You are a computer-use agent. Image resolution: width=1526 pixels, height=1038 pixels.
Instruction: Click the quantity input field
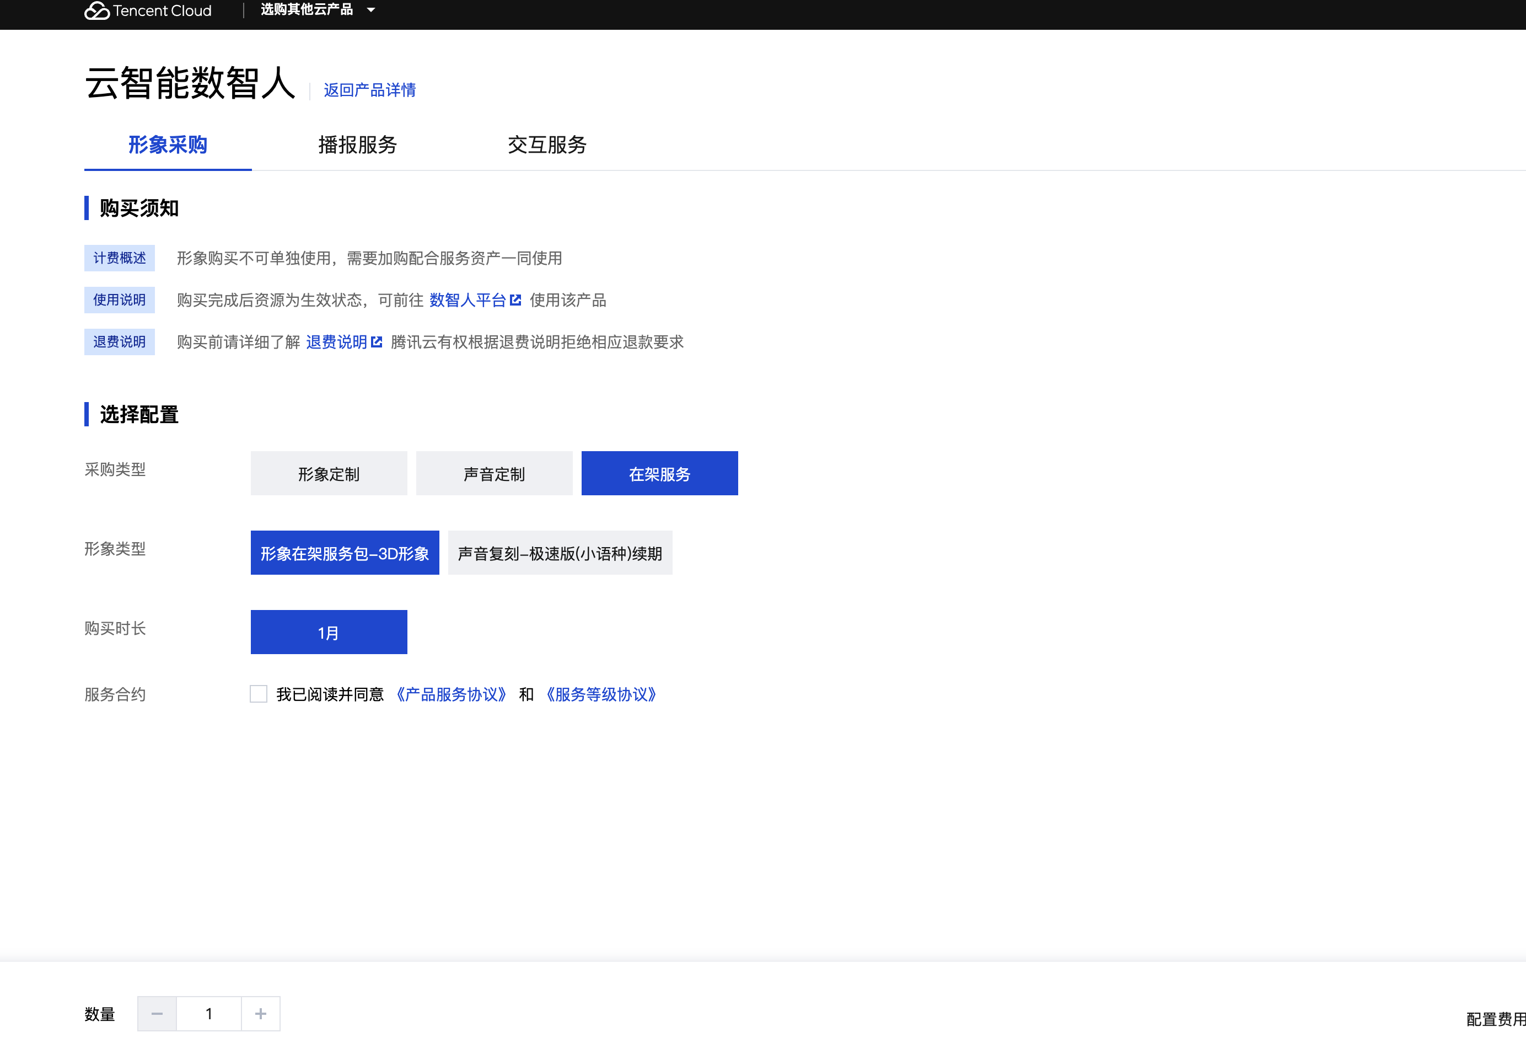tap(209, 1014)
